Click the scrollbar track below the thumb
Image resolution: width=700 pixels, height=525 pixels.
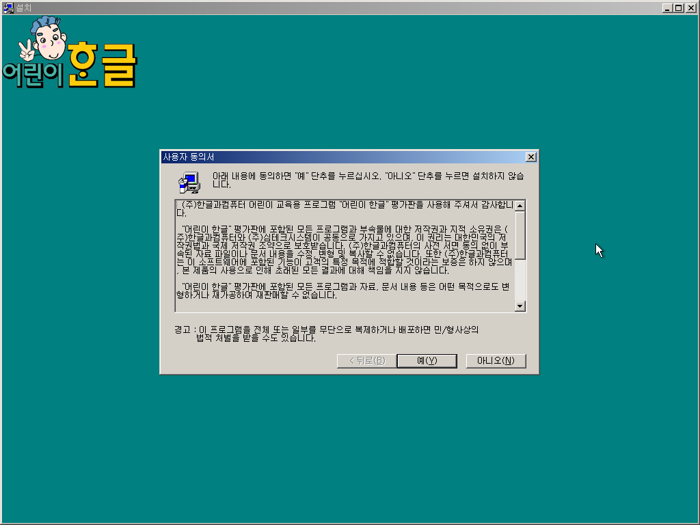(x=520, y=280)
